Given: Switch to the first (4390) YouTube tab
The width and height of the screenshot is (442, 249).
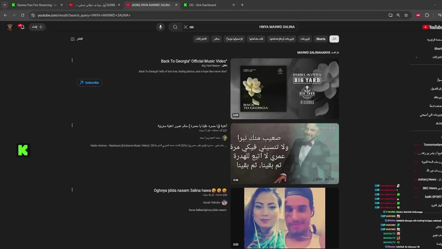Looking at the screenshot, I should (x=94, y=5).
